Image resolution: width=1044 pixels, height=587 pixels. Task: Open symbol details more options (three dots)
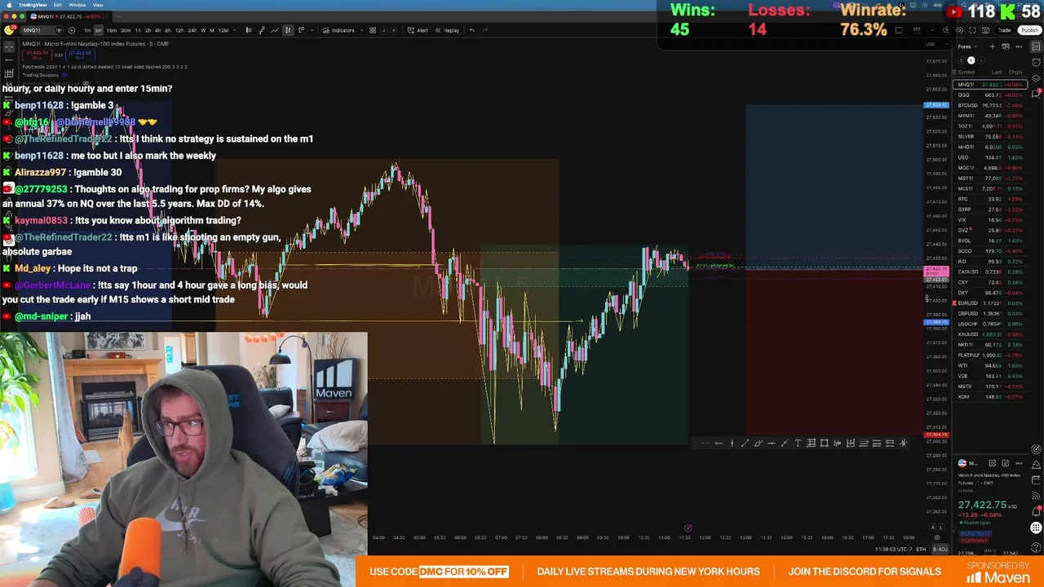coord(1019,463)
